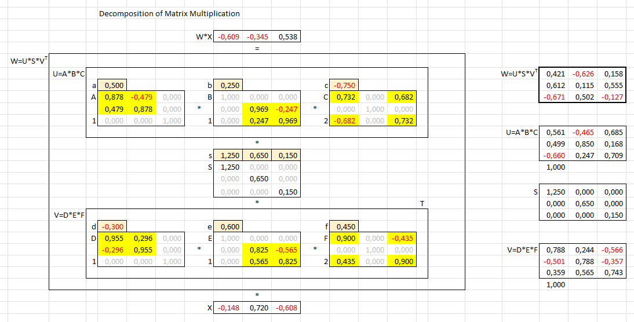This screenshot has height=322, width=634.
Task: Click yellow cell -0,435 in matrix F
Action: click(x=402, y=239)
